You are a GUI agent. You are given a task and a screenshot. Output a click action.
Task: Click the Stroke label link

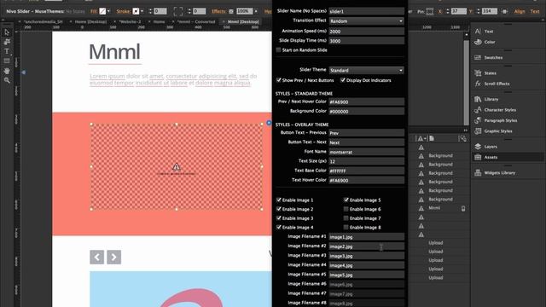(123, 11)
